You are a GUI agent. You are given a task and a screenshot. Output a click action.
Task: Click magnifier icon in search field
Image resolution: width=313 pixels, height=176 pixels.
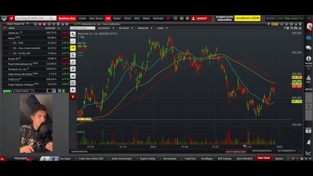pos(51,19)
